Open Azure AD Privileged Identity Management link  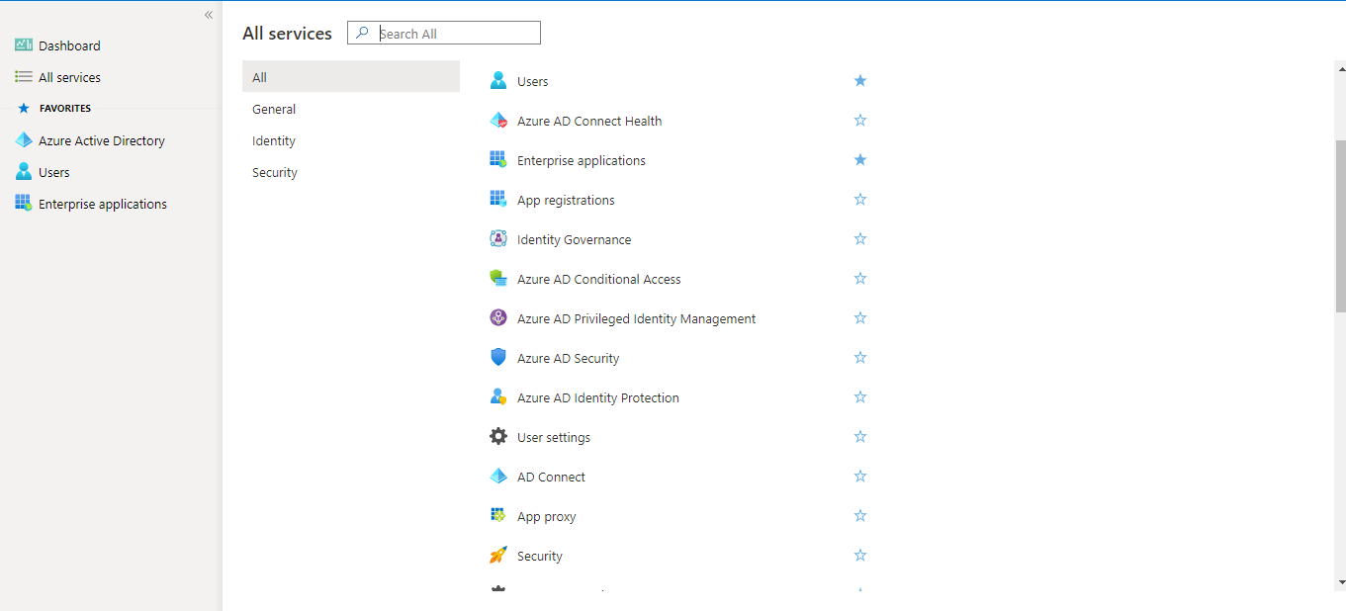[x=637, y=318]
